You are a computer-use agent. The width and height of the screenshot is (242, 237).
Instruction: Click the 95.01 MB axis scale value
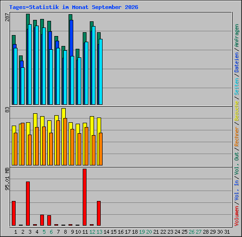tap(7, 179)
